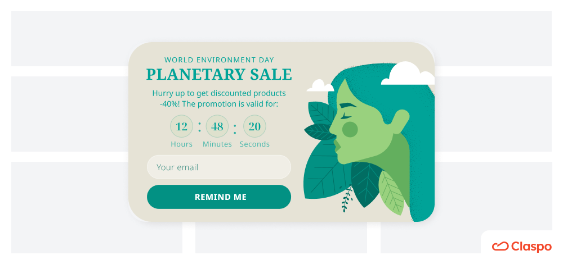Click the PLANETARY SALE heading
The width and height of the screenshot is (563, 264).
[x=219, y=74]
